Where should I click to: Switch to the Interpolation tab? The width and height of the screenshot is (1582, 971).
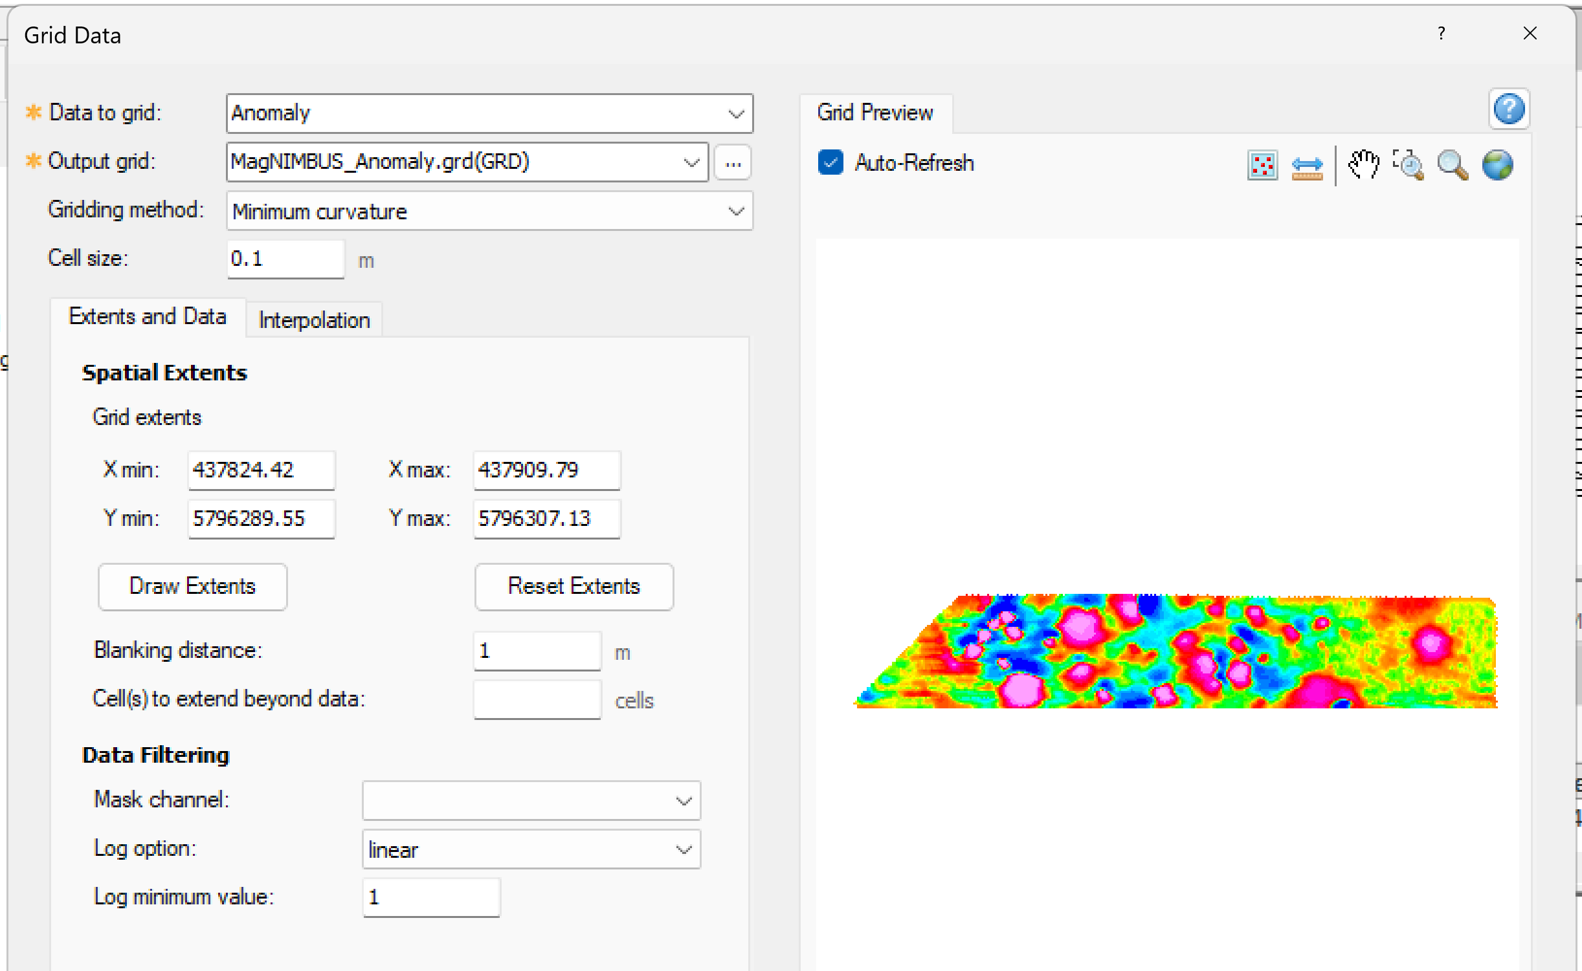point(313,319)
